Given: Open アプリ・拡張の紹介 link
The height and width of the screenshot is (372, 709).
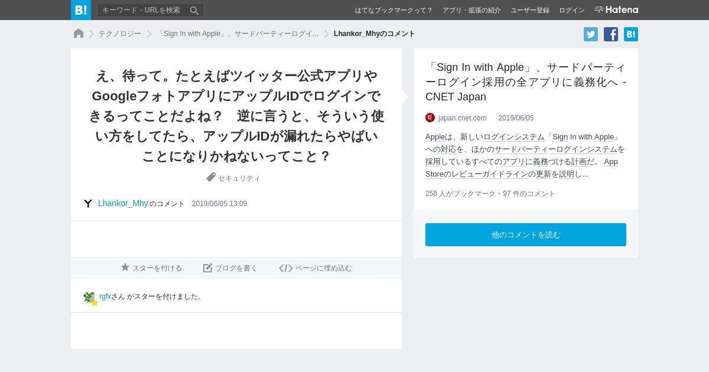Looking at the screenshot, I should (x=471, y=10).
